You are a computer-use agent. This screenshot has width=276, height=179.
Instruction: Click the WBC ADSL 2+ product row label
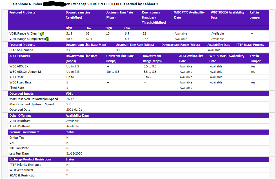point(19,66)
